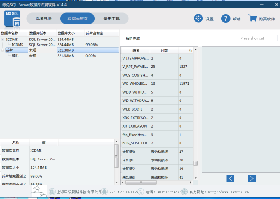Click row count 11971 cell

[x=185, y=83]
